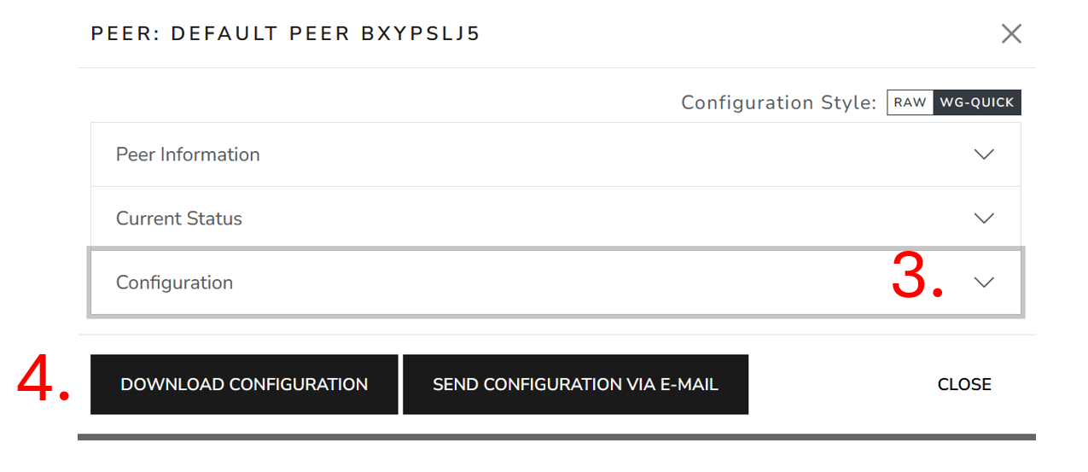Click the Configuration Style label

[x=778, y=102]
